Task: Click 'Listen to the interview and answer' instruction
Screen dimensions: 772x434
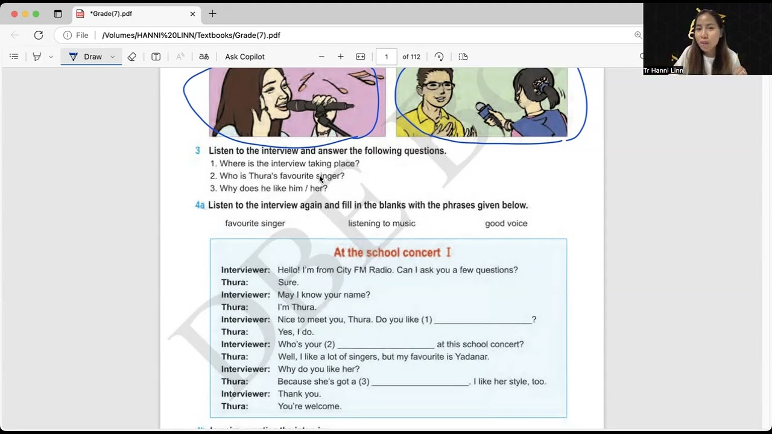Action: 327,151
